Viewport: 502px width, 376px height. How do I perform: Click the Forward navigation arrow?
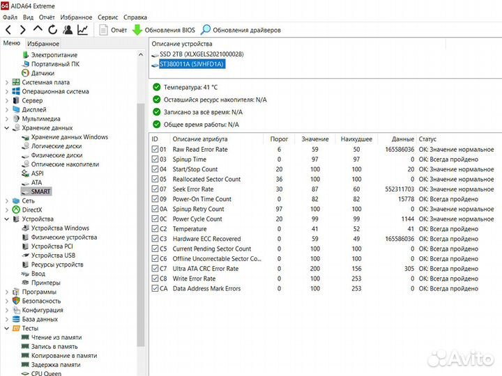pyautogui.click(x=23, y=30)
